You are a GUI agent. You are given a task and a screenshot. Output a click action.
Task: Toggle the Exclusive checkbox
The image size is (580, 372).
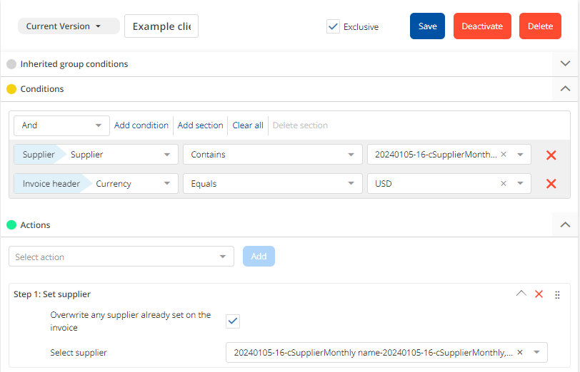333,26
